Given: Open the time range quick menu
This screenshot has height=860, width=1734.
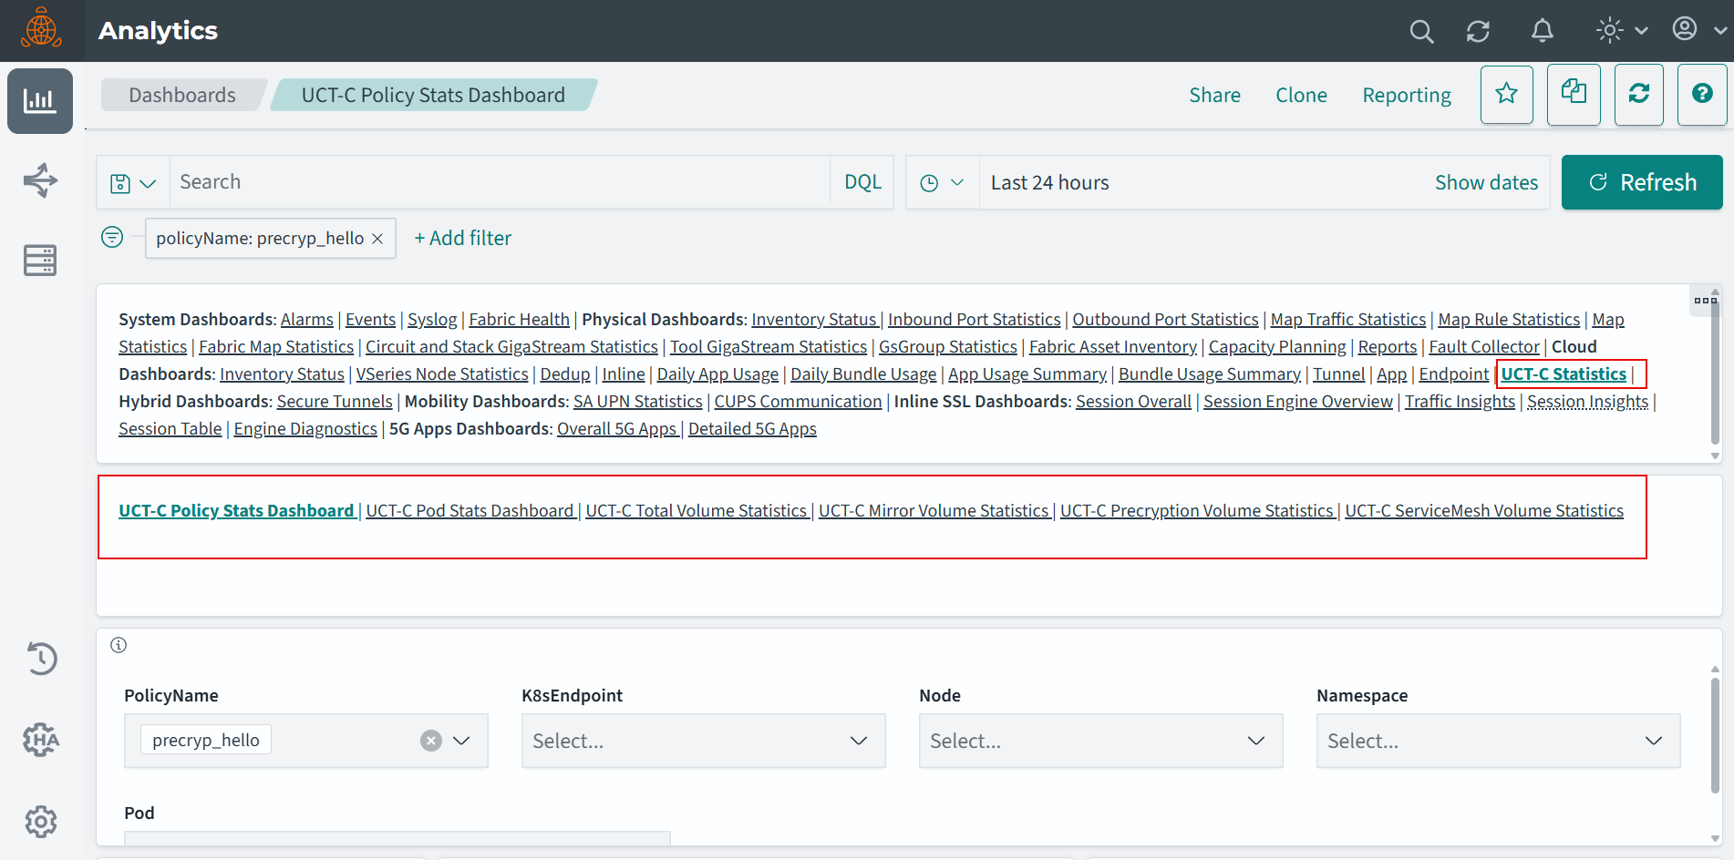Looking at the screenshot, I should pyautogui.click(x=942, y=182).
